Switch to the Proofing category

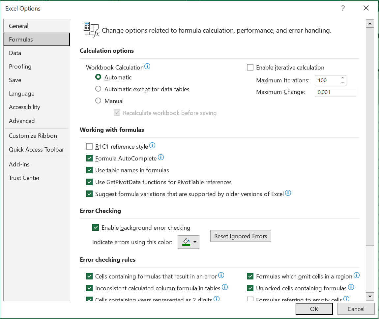20,67
